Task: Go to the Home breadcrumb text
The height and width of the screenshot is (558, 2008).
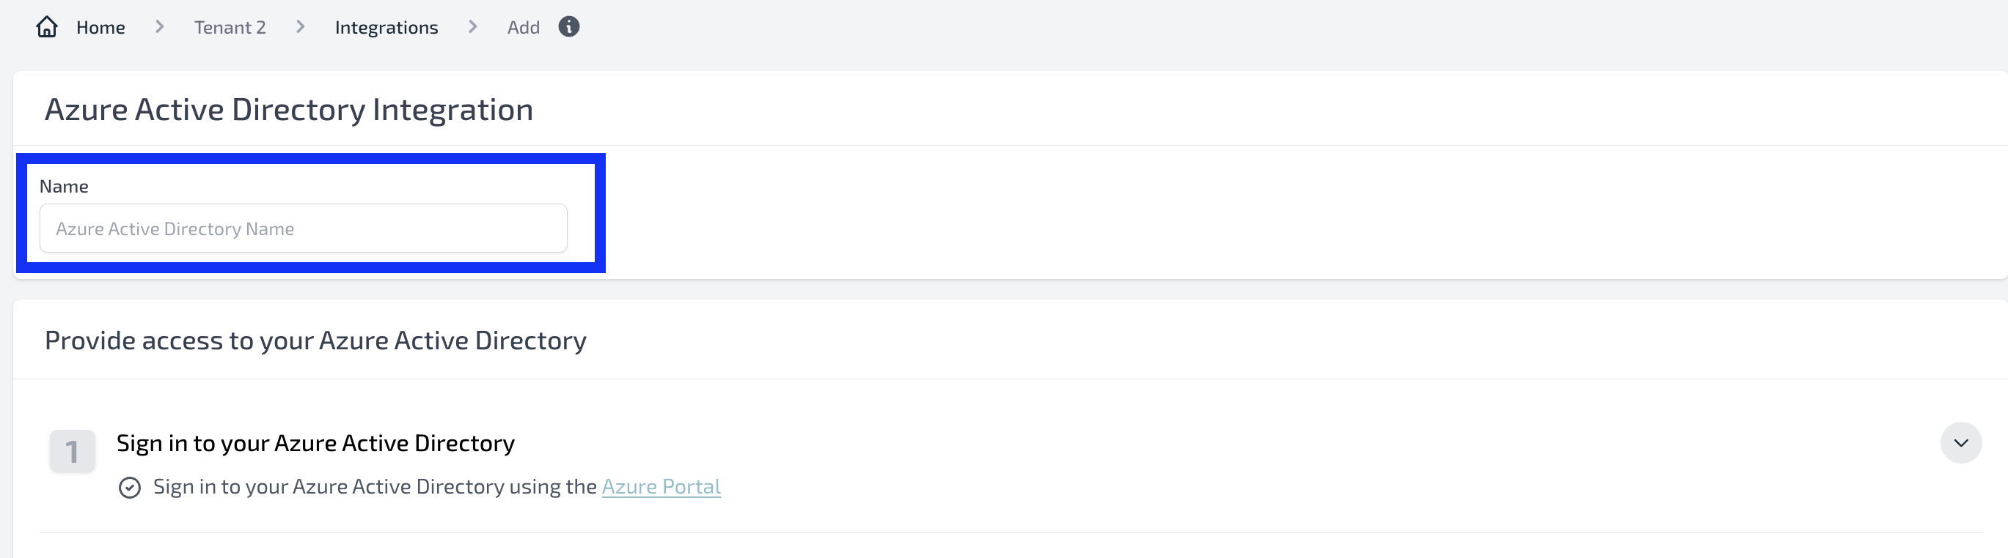Action: point(100,27)
